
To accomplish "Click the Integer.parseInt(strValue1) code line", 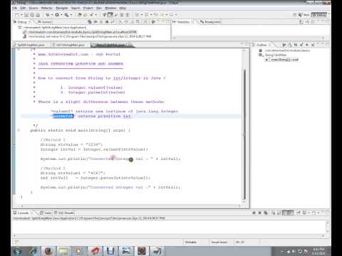I will point(95,178).
